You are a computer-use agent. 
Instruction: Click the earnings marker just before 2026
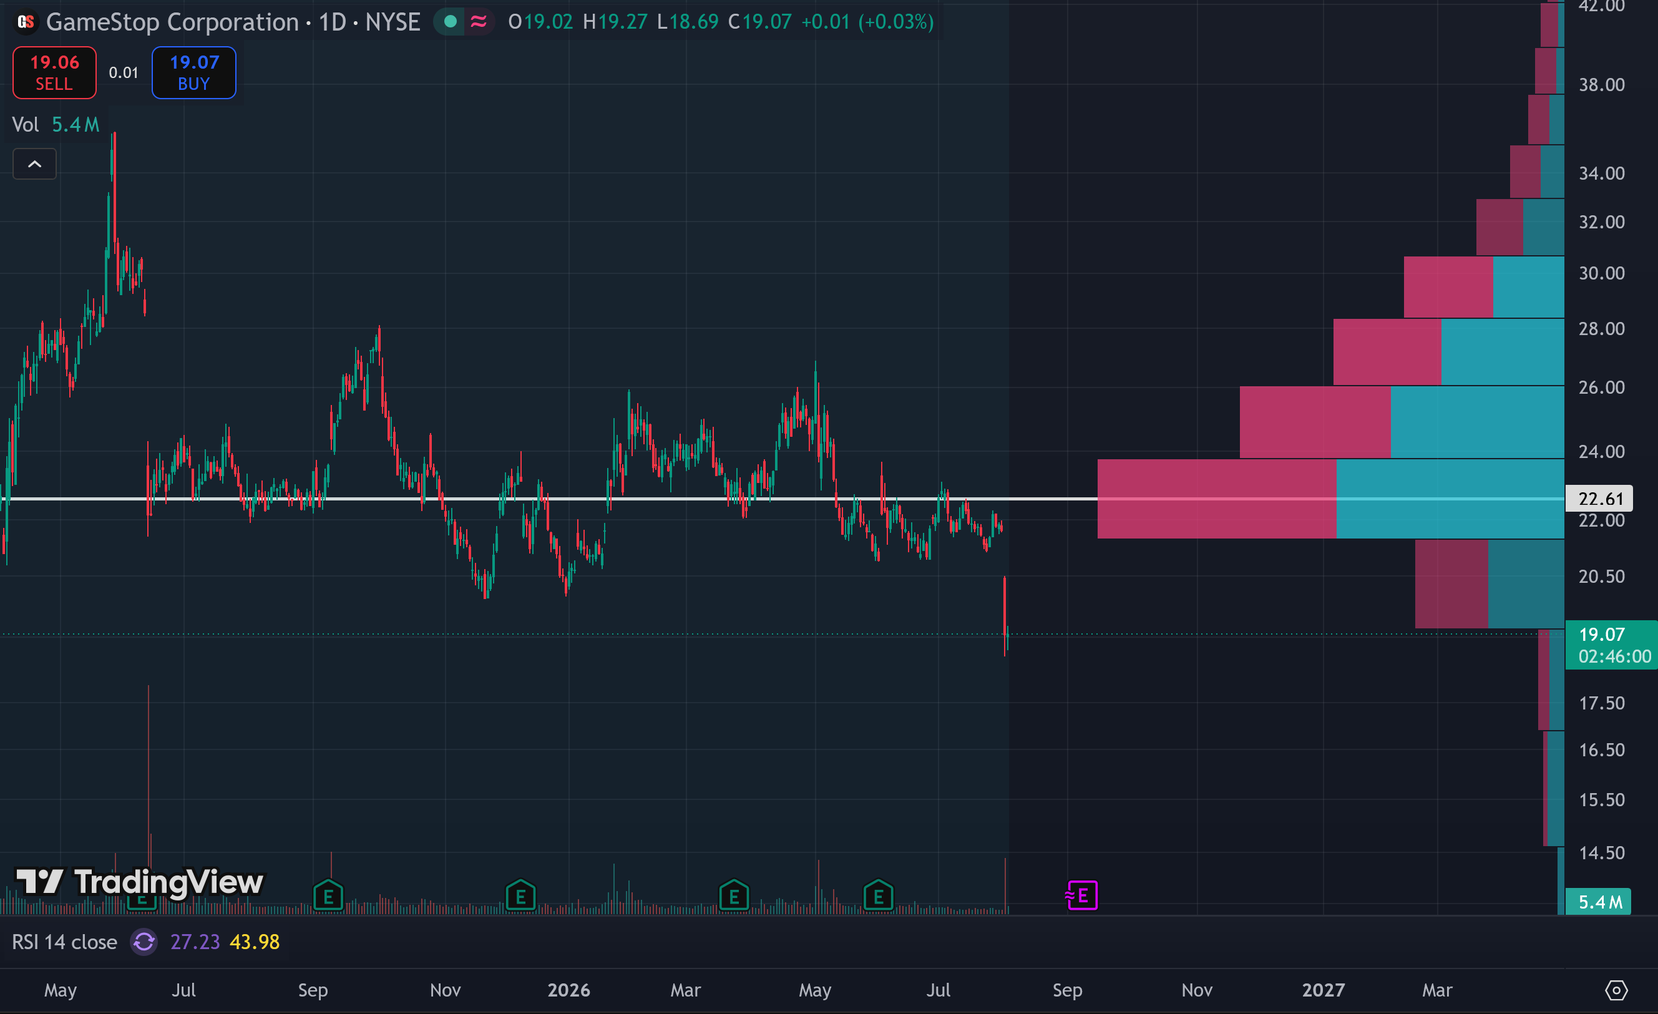click(520, 895)
